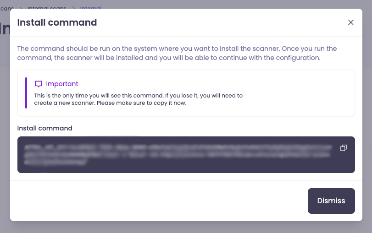372x233 pixels.
Task: Select the current Internal breadcrumb item
Action: tap(91, 8)
